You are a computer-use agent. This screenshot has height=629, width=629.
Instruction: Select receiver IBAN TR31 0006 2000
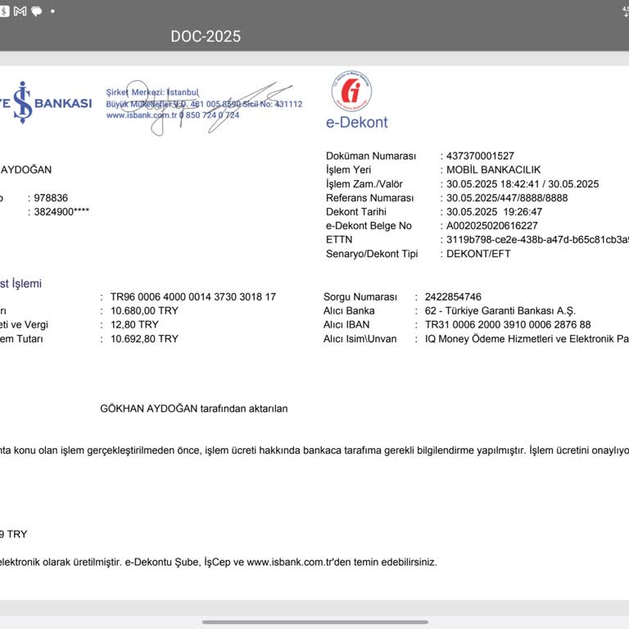pos(508,324)
